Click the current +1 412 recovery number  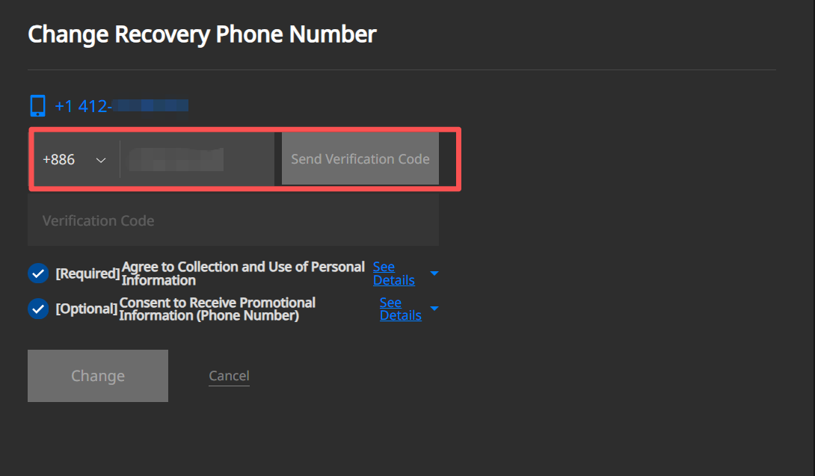click(x=121, y=106)
